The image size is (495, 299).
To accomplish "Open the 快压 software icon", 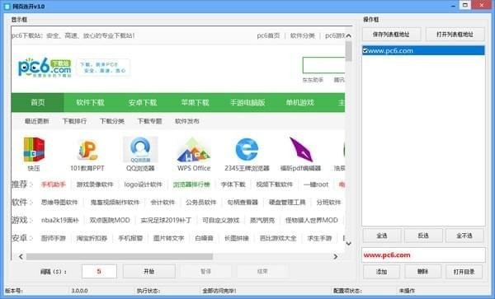I will (34, 149).
